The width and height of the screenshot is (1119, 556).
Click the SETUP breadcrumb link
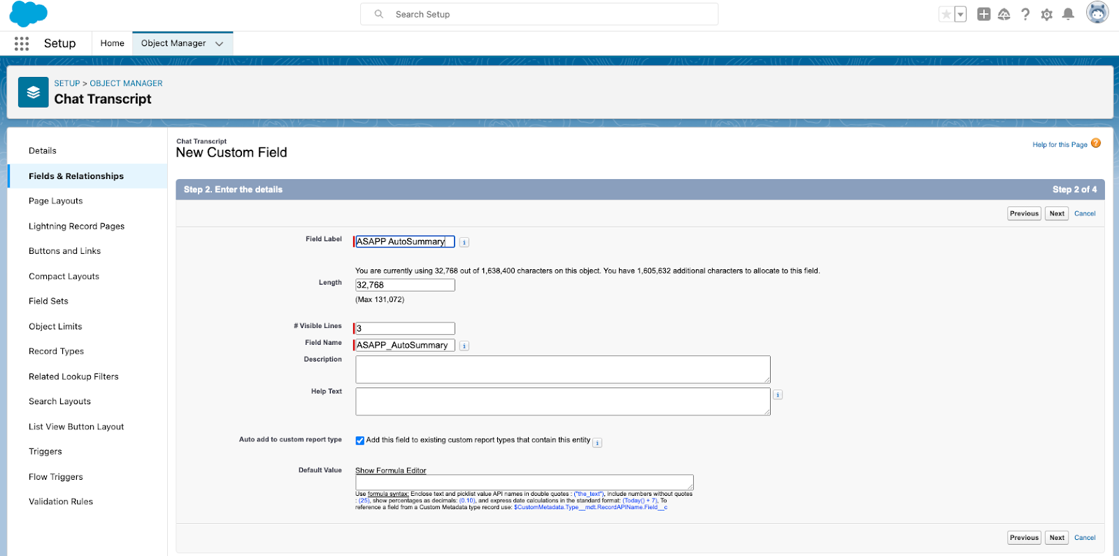pos(67,83)
